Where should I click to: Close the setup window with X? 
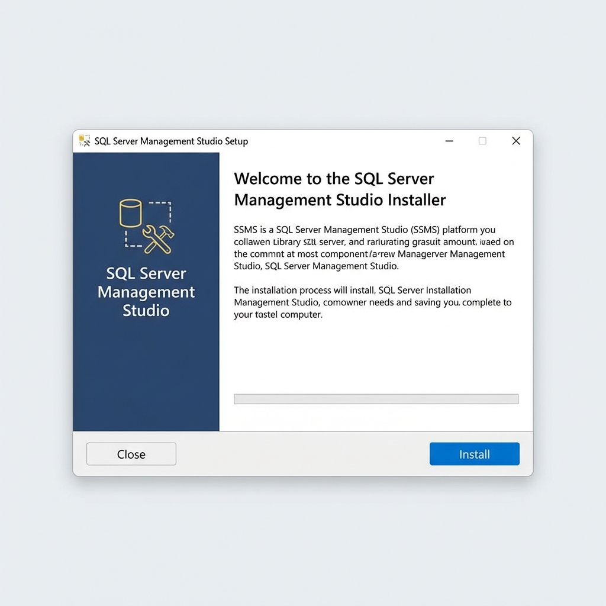click(516, 141)
